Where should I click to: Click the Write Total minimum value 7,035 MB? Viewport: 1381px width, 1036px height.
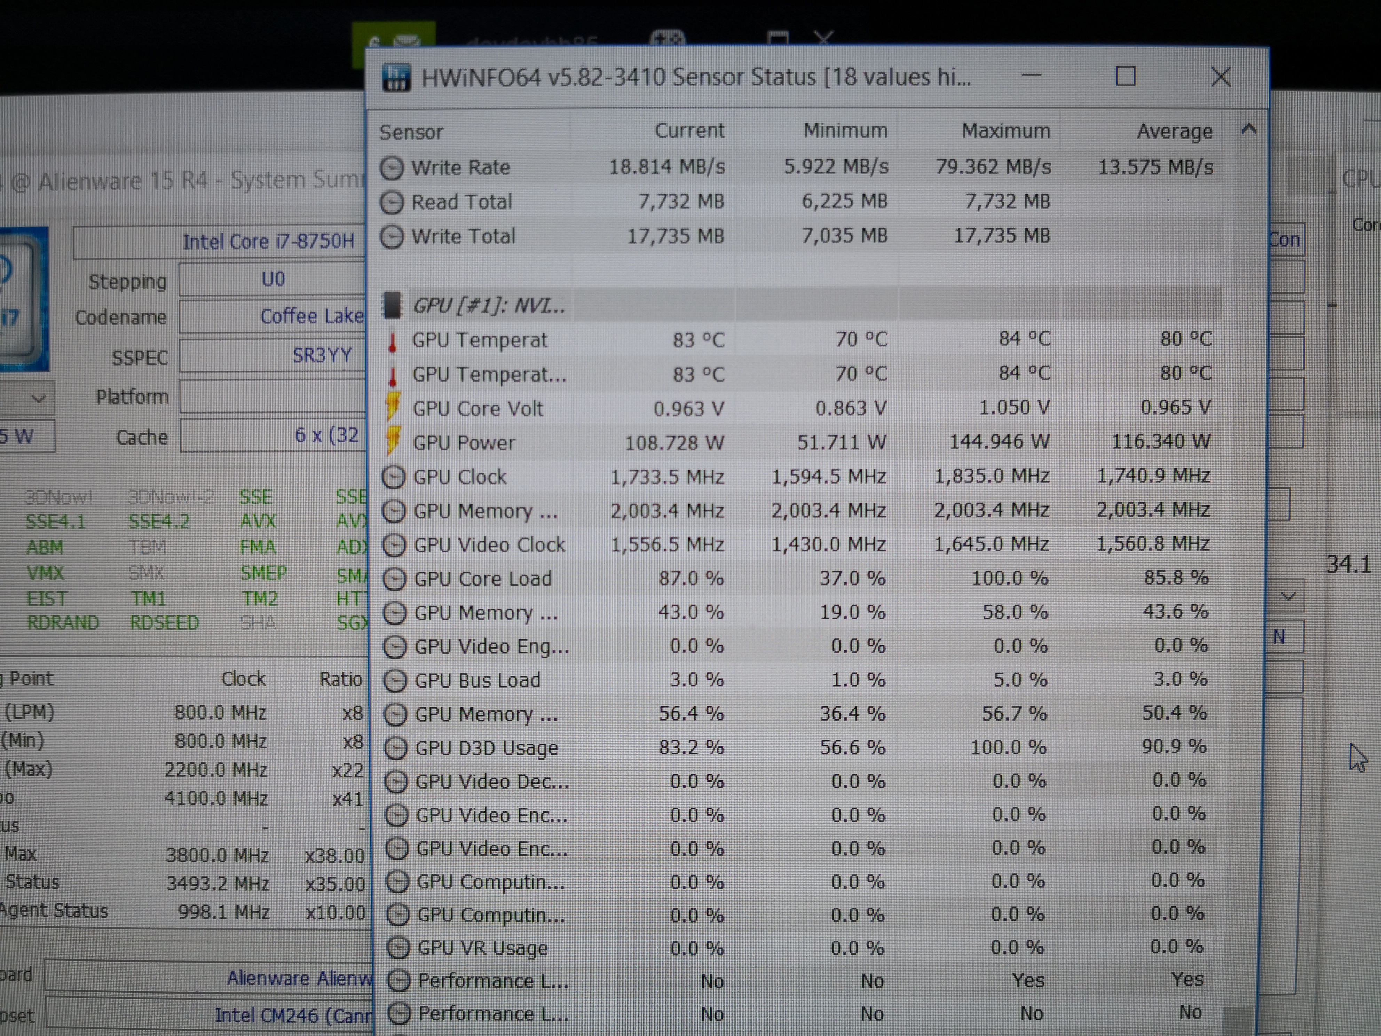coord(845,236)
